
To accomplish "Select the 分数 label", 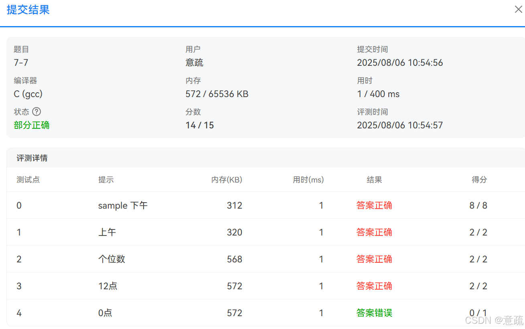I will click(x=193, y=112).
